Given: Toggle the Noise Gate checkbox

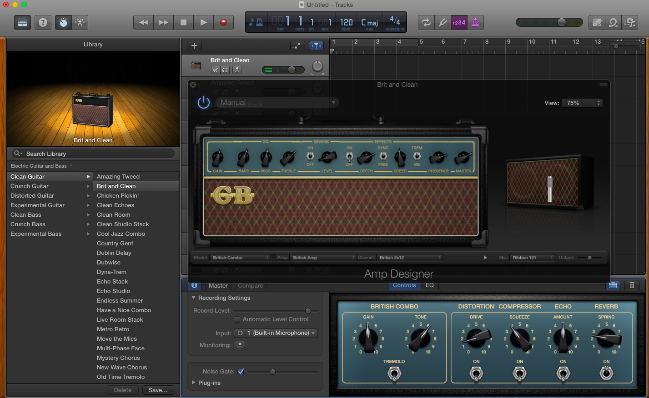Looking at the screenshot, I should [x=241, y=372].
